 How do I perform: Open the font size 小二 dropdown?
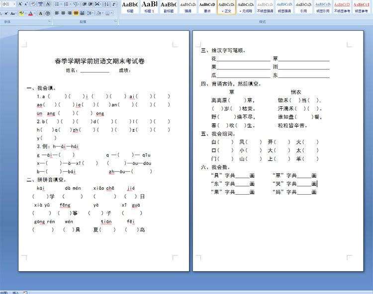pos(14,4)
